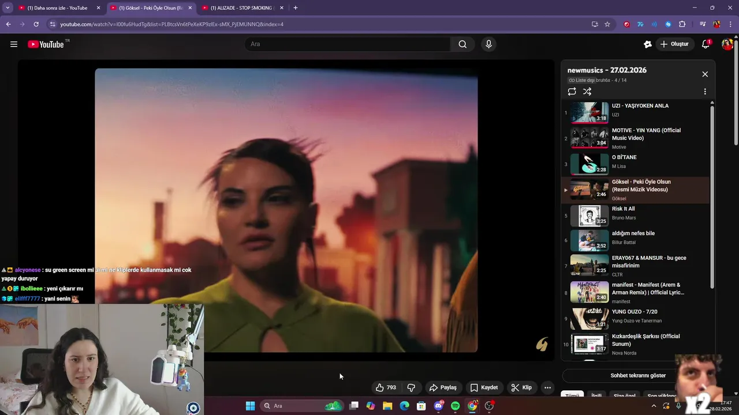Open File Explorer from taskbar
739x415 pixels.
point(387,406)
